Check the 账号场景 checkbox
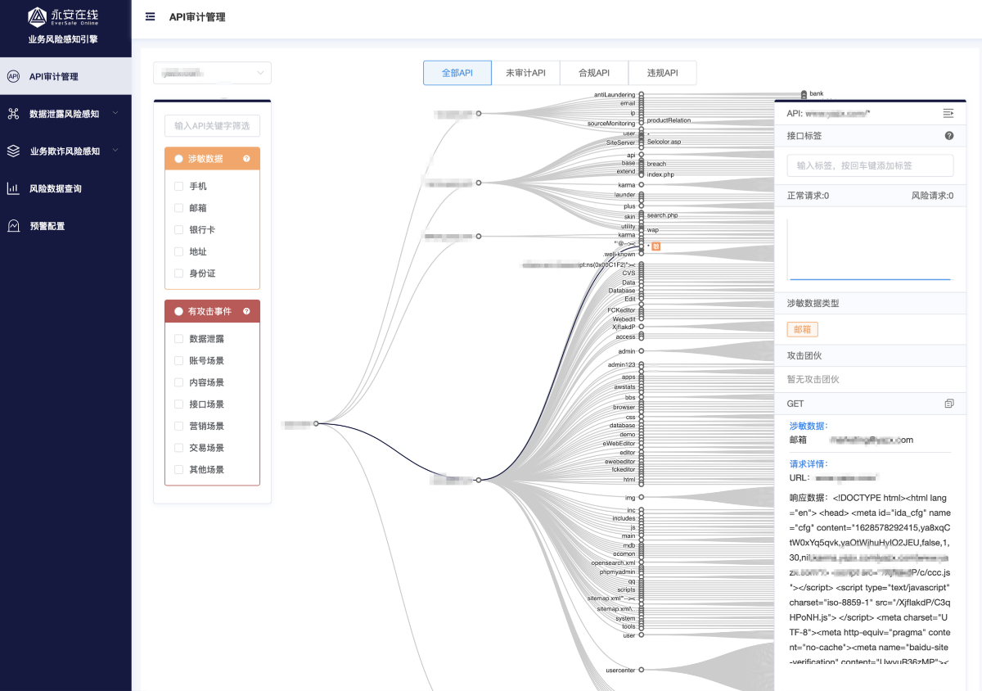 178,360
